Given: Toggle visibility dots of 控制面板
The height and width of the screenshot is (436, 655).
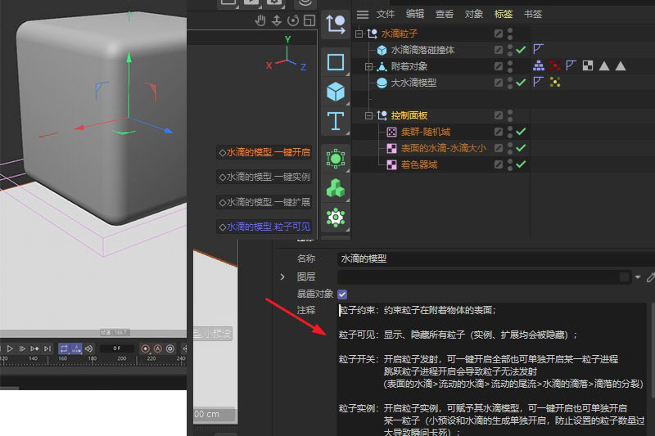Looking at the screenshot, I should coord(510,115).
